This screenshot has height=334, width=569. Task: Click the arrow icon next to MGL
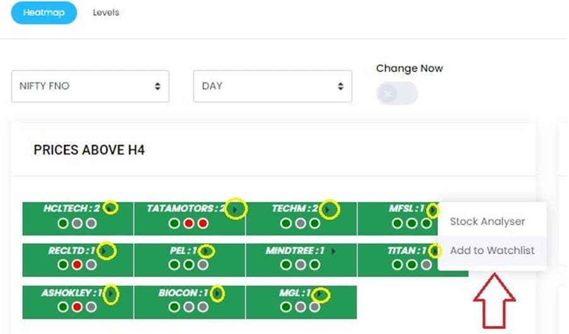(320, 293)
